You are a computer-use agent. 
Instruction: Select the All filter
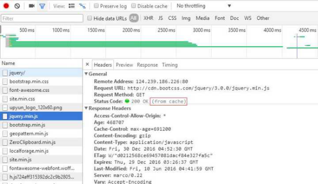(x=134, y=18)
